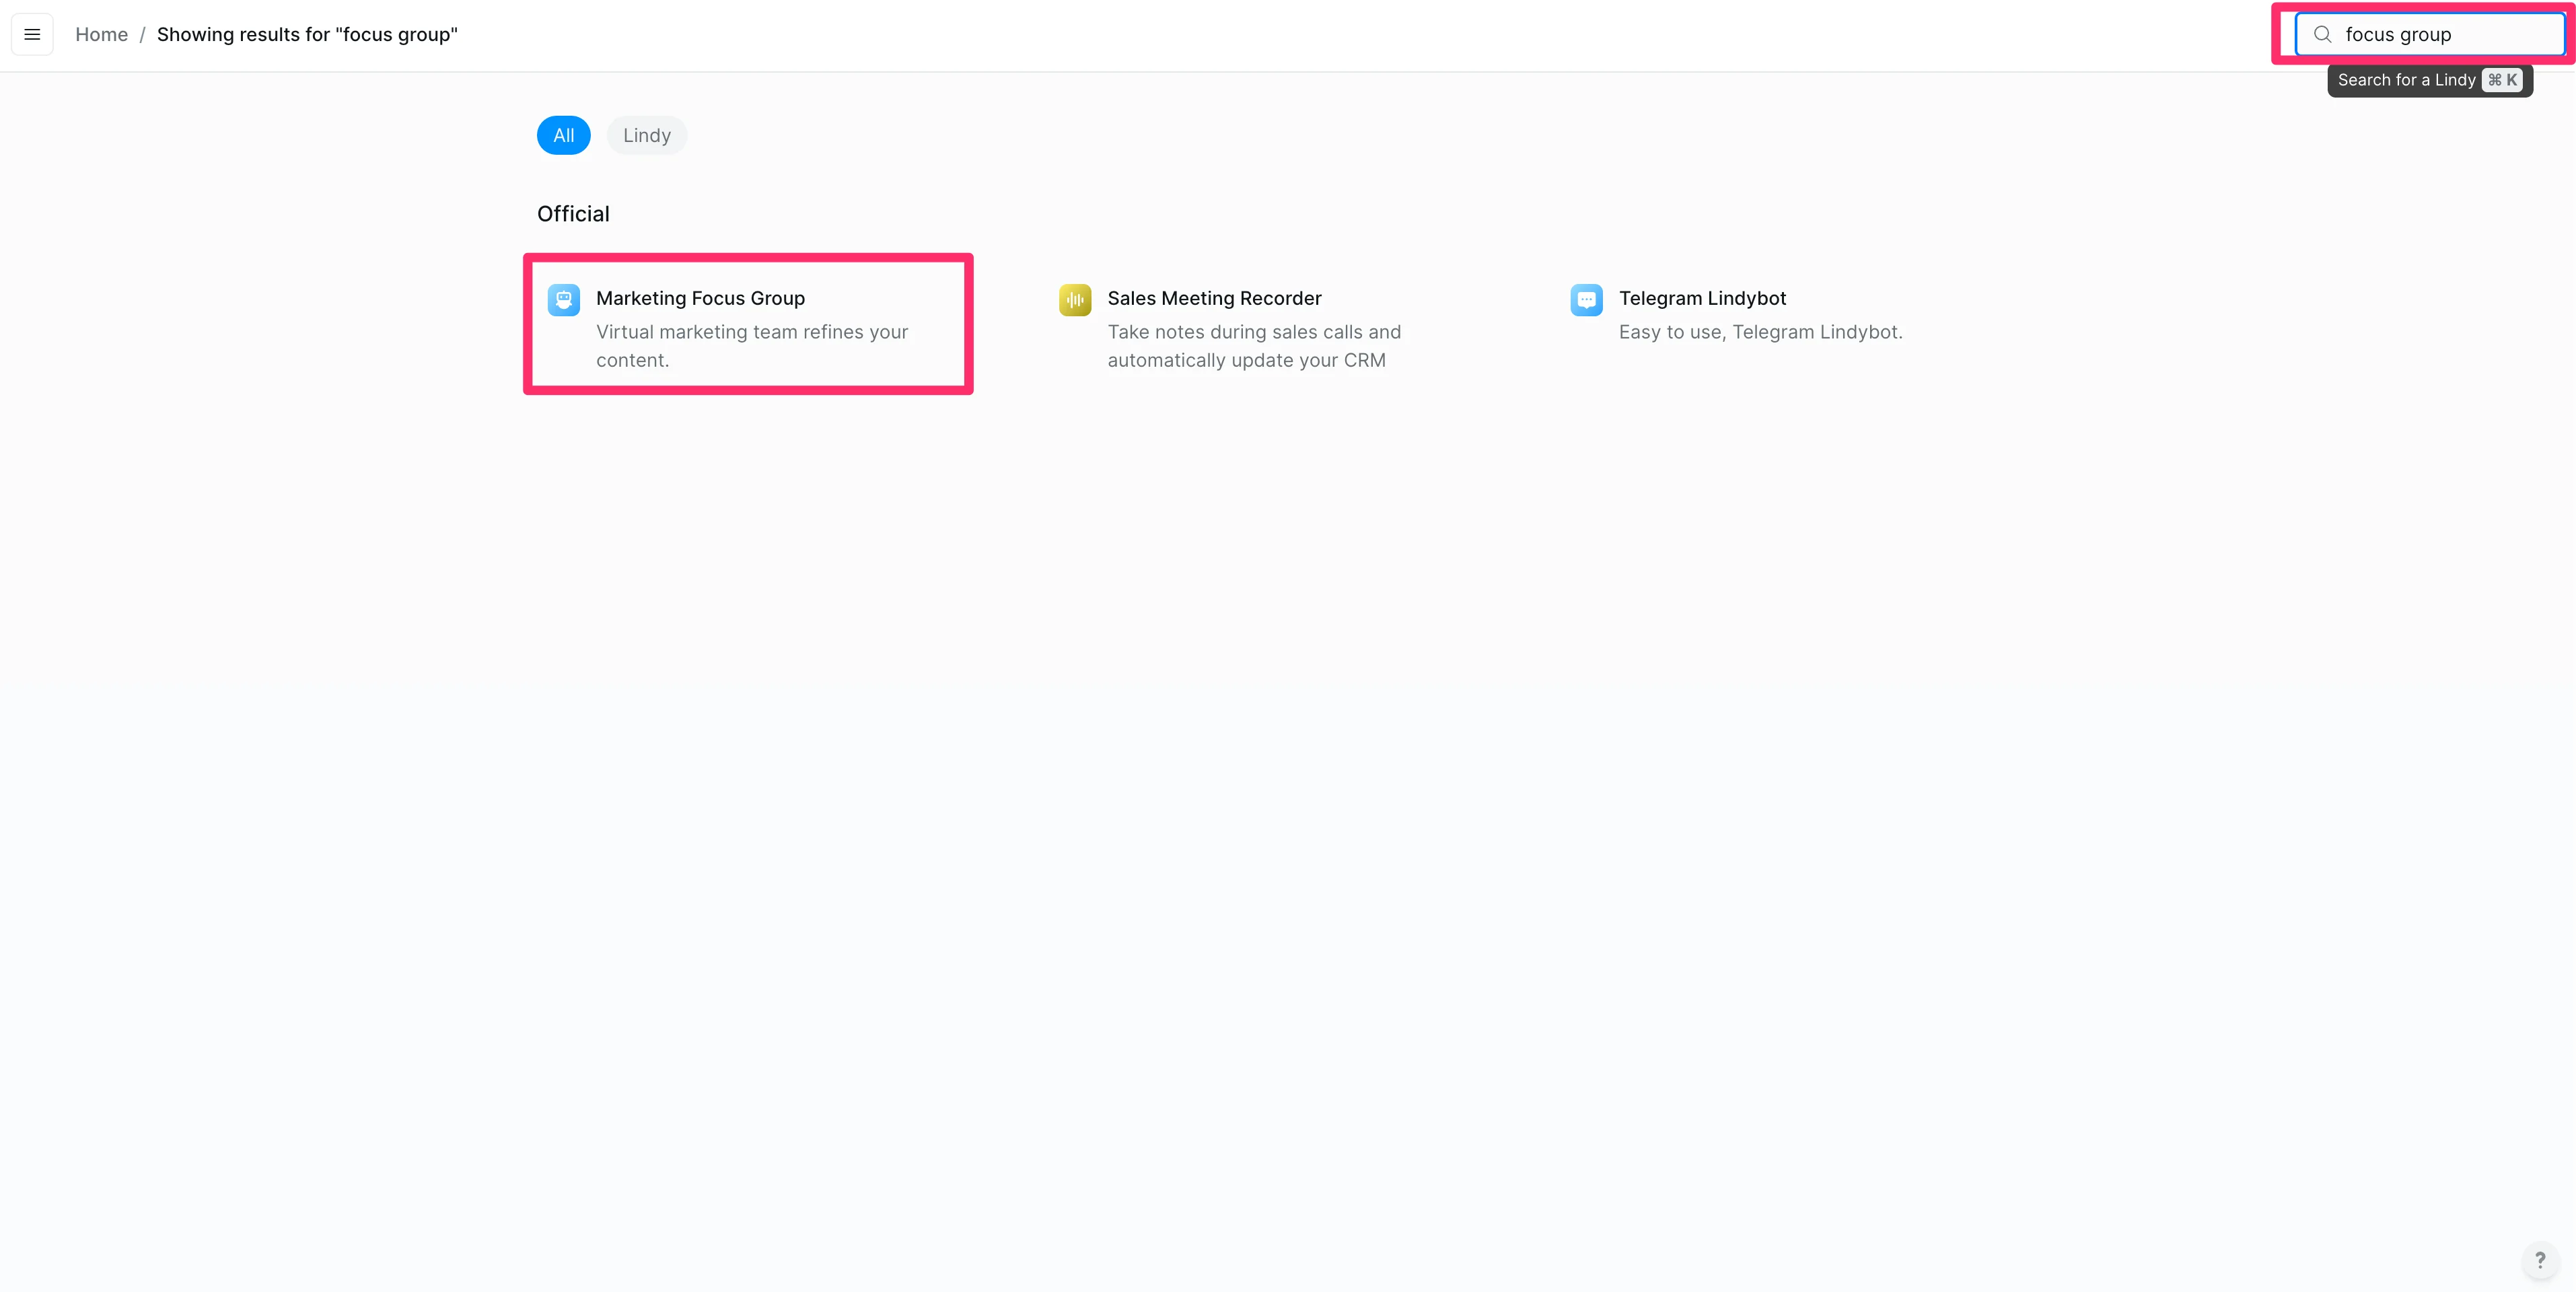
Task: Click the Official section heading
Action: coord(573,214)
